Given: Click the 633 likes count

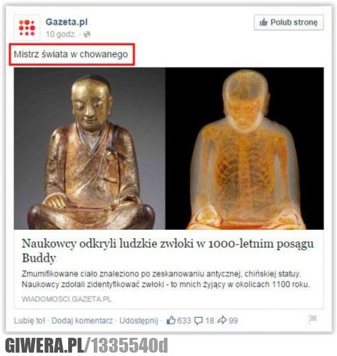Looking at the screenshot, I should pos(184,320).
